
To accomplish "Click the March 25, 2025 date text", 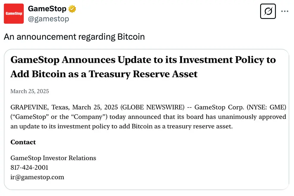I will pyautogui.click(x=30, y=91).
